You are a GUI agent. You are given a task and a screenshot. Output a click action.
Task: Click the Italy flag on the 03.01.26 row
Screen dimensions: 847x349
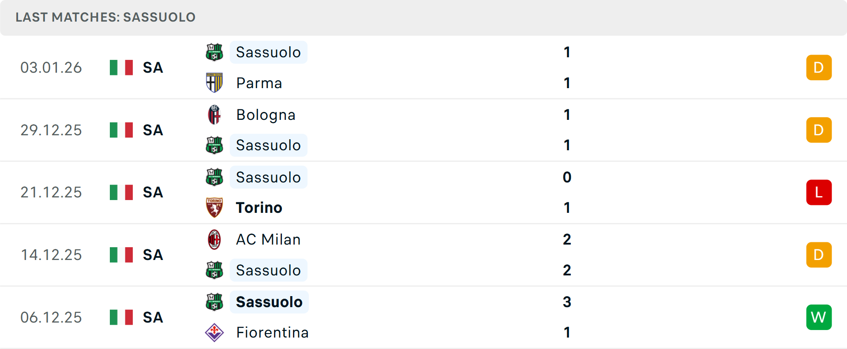tap(121, 67)
